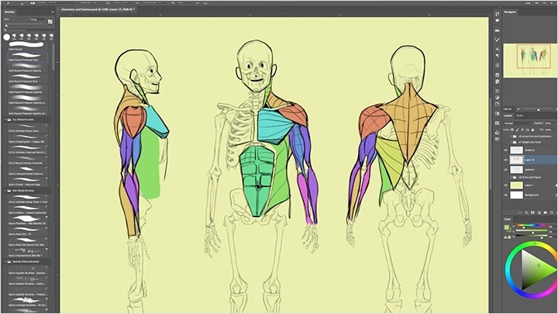The width and height of the screenshot is (558, 314).
Task: Open the Paragraph panel icon in dock
Action: click(x=497, y=56)
